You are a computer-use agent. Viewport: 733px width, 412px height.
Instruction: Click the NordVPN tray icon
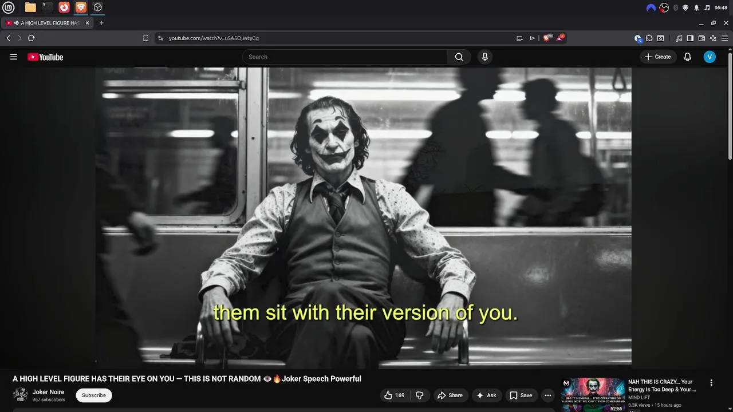click(651, 7)
